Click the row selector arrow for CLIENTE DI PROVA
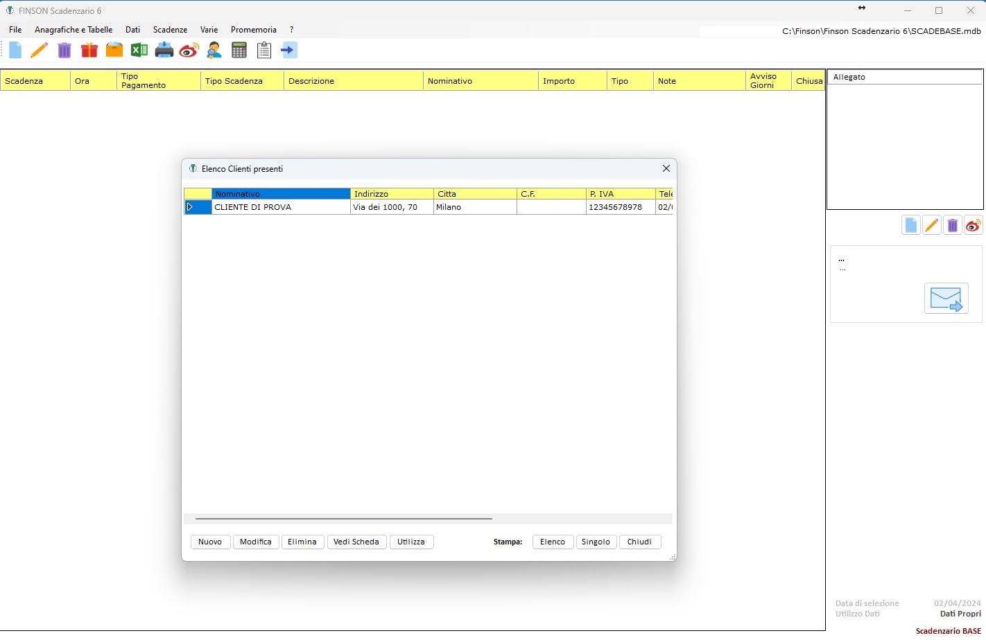The height and width of the screenshot is (640, 986). click(198, 207)
